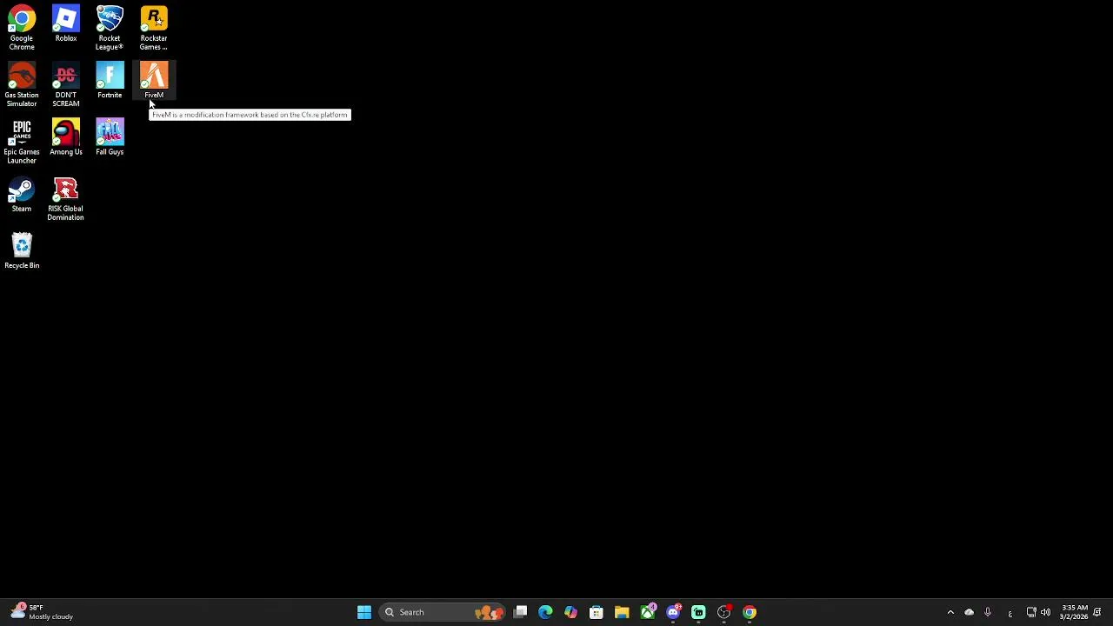Select the Fall Guys desktop icon

[110, 137]
